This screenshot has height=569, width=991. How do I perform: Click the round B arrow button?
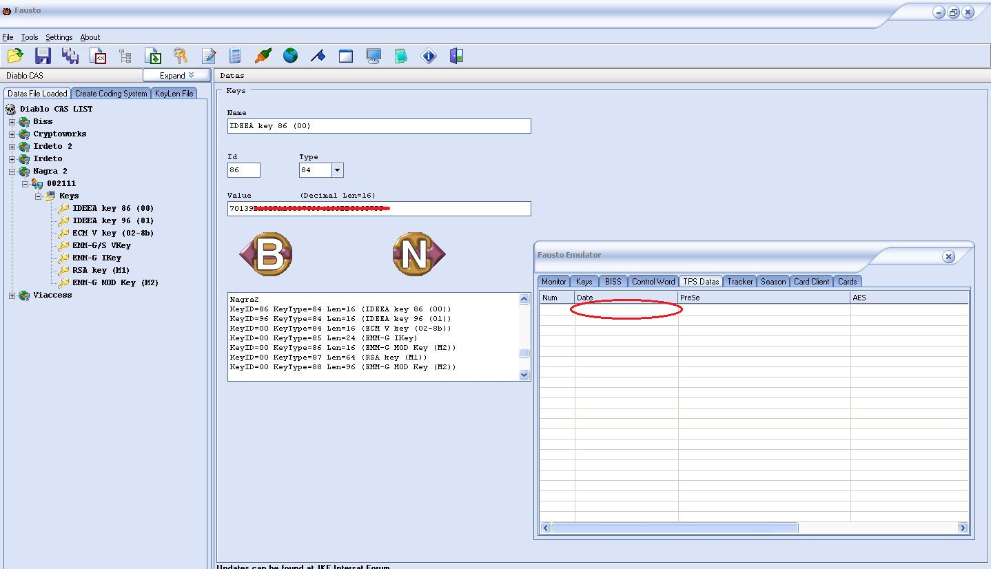[x=266, y=255]
